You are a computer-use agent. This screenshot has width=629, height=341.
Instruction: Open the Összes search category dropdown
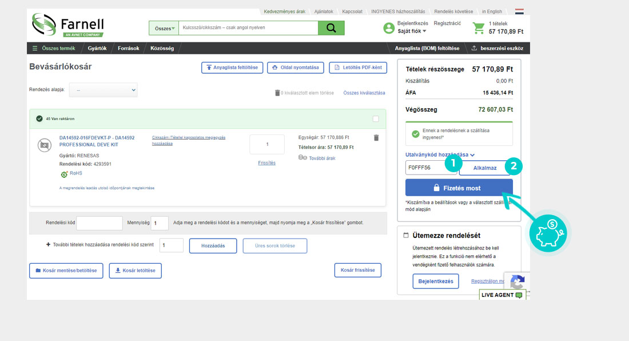point(164,28)
